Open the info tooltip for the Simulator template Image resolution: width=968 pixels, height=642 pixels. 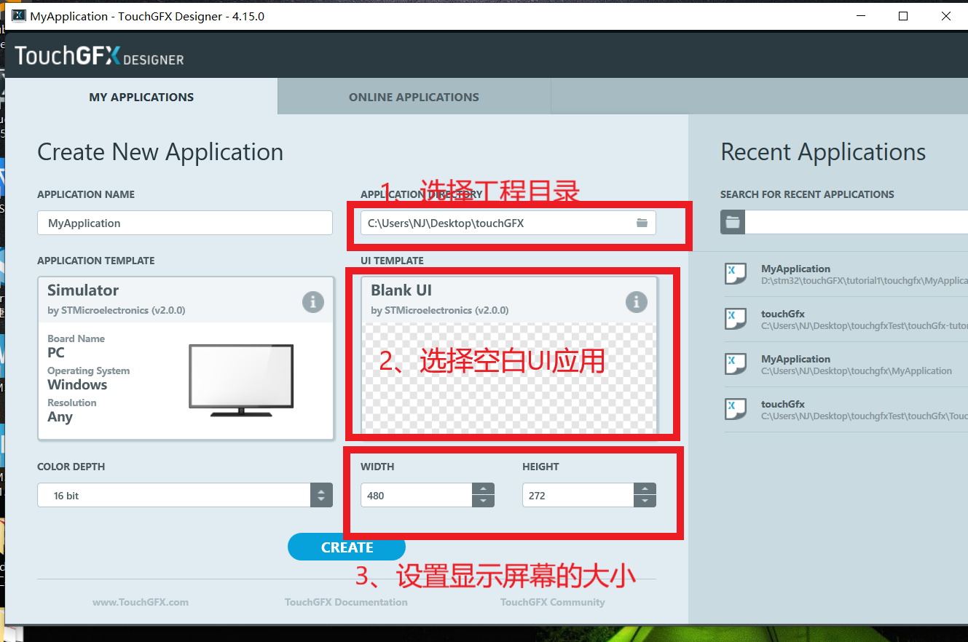point(313,302)
